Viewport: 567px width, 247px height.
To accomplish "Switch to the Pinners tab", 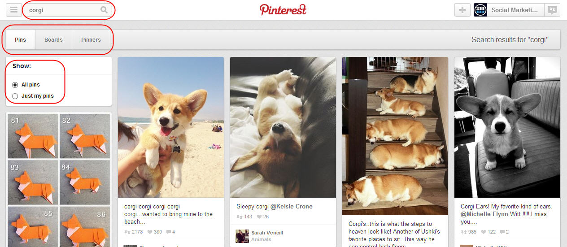I will pos(91,39).
